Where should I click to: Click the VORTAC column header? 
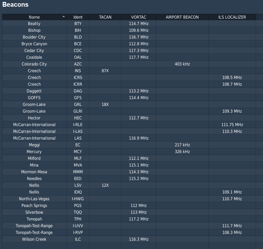click(x=139, y=17)
